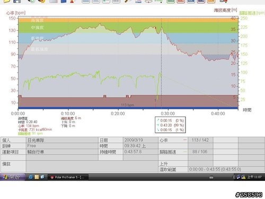Click the blue bar beneath the chart
The image size is (265, 199).
tap(128, 108)
